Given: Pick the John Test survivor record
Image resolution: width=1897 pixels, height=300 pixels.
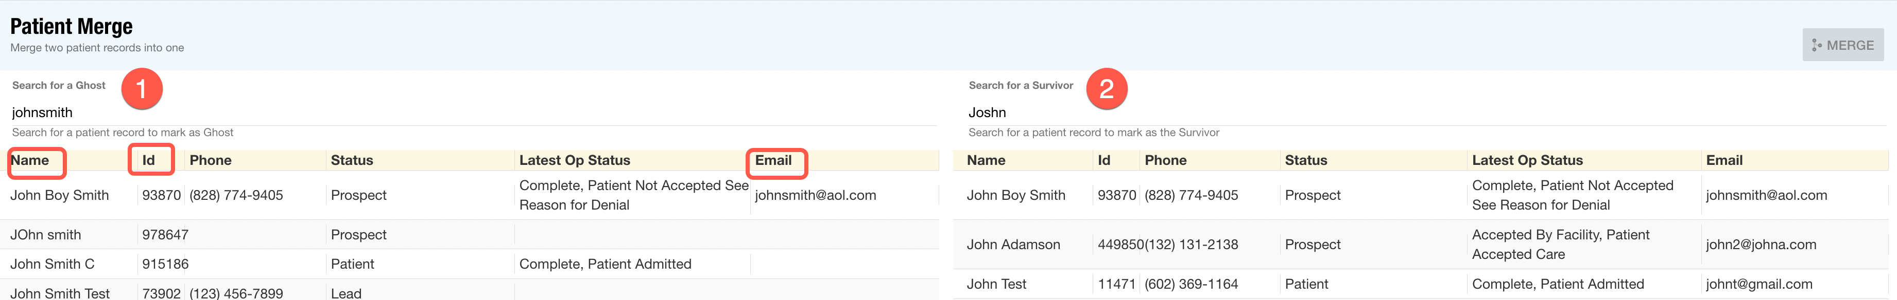Looking at the screenshot, I should coord(996,284).
